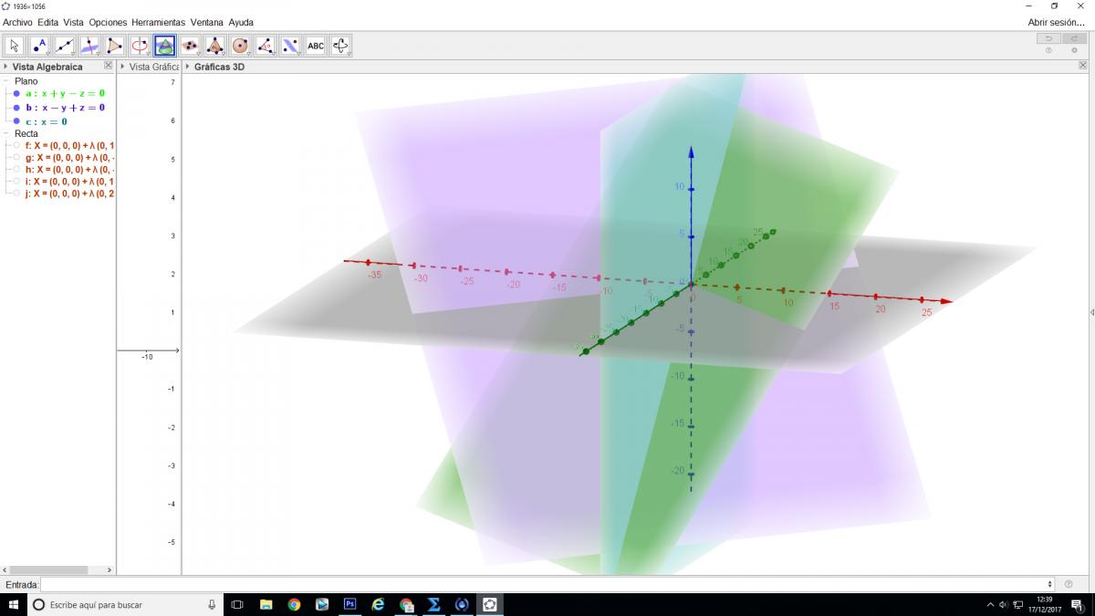Click the Undo button
Viewport: 1095px width, 616px height.
[1048, 38]
